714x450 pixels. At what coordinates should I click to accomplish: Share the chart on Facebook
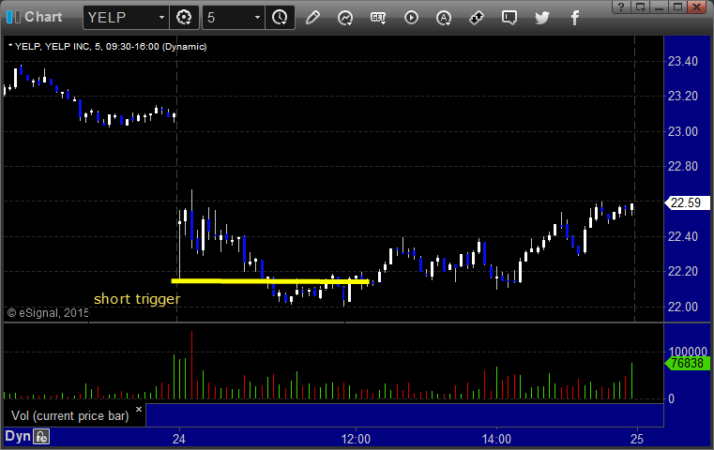pos(575,18)
